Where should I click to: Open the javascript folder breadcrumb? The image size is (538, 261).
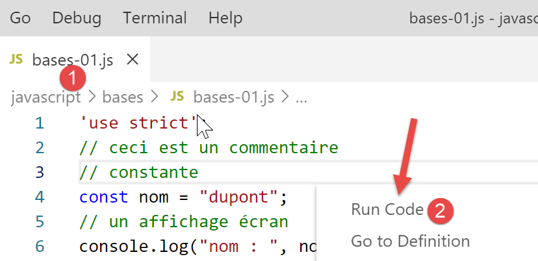(45, 97)
